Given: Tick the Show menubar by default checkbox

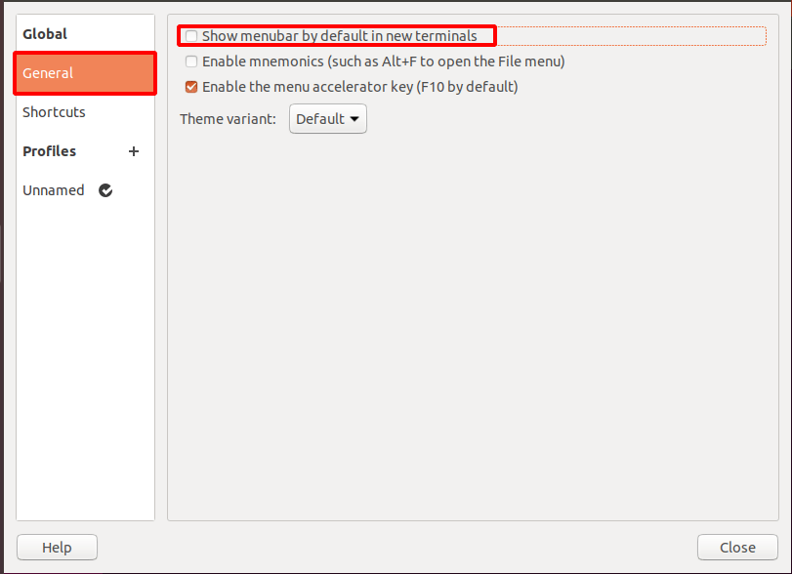Looking at the screenshot, I should (191, 36).
